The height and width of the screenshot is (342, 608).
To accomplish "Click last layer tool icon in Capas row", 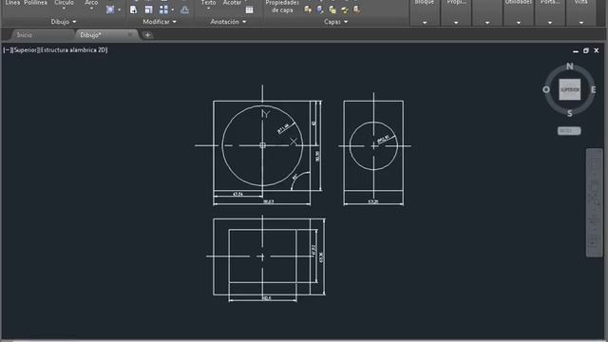I will [x=356, y=9].
